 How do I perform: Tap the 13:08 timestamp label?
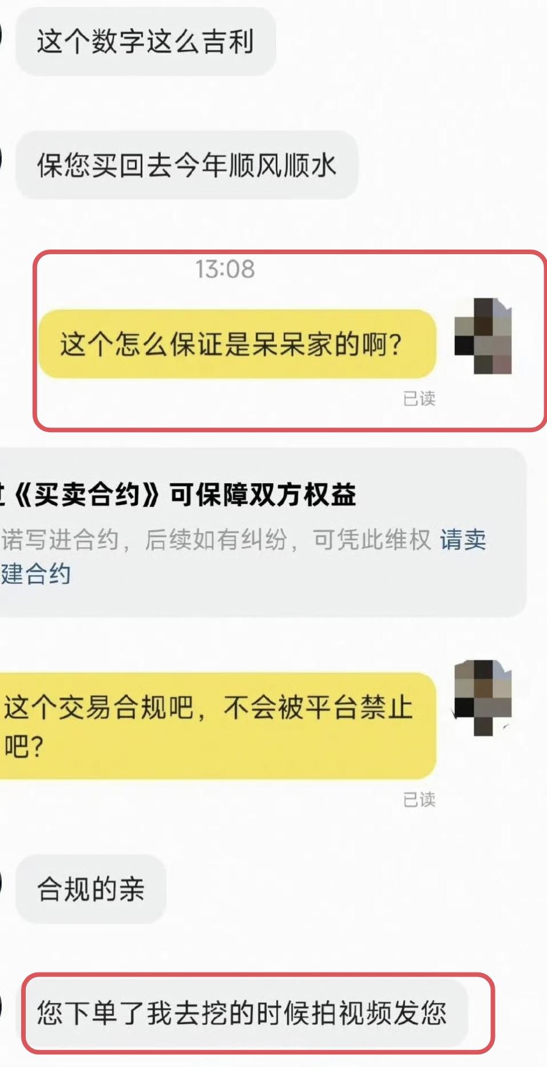click(225, 269)
